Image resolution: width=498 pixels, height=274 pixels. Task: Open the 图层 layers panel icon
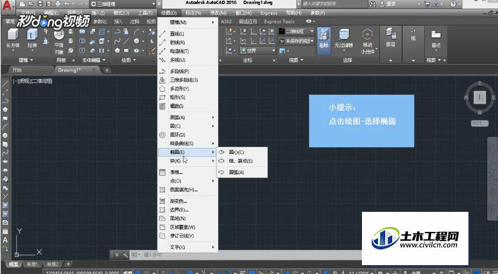point(390,33)
